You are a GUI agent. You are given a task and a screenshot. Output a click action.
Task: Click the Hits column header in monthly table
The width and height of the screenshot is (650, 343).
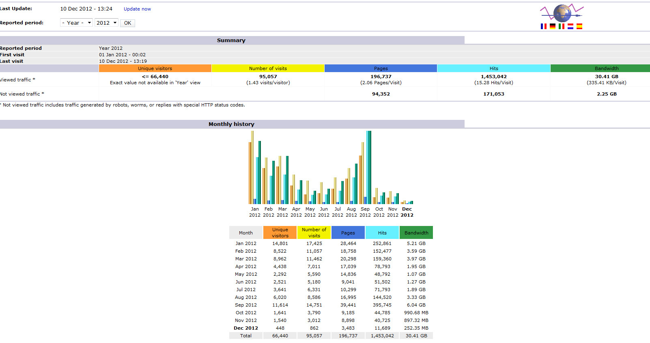pos(382,232)
